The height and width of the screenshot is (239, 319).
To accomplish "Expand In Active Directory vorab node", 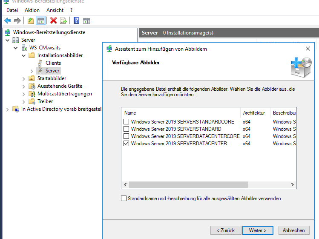I will pos(8,109).
